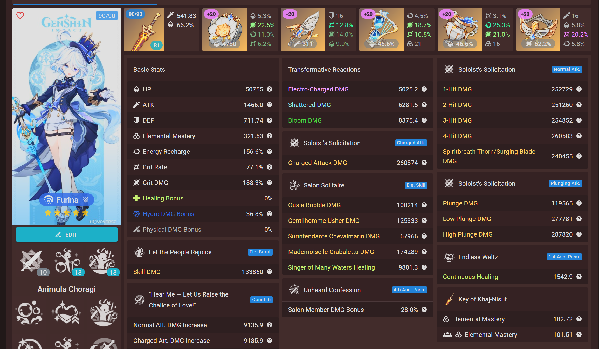Show the DEF formula help icon
The width and height of the screenshot is (599, 349).
[x=270, y=120]
